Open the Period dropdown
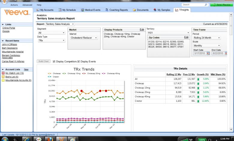Viewport: 234px width, 141px height. (207, 38)
